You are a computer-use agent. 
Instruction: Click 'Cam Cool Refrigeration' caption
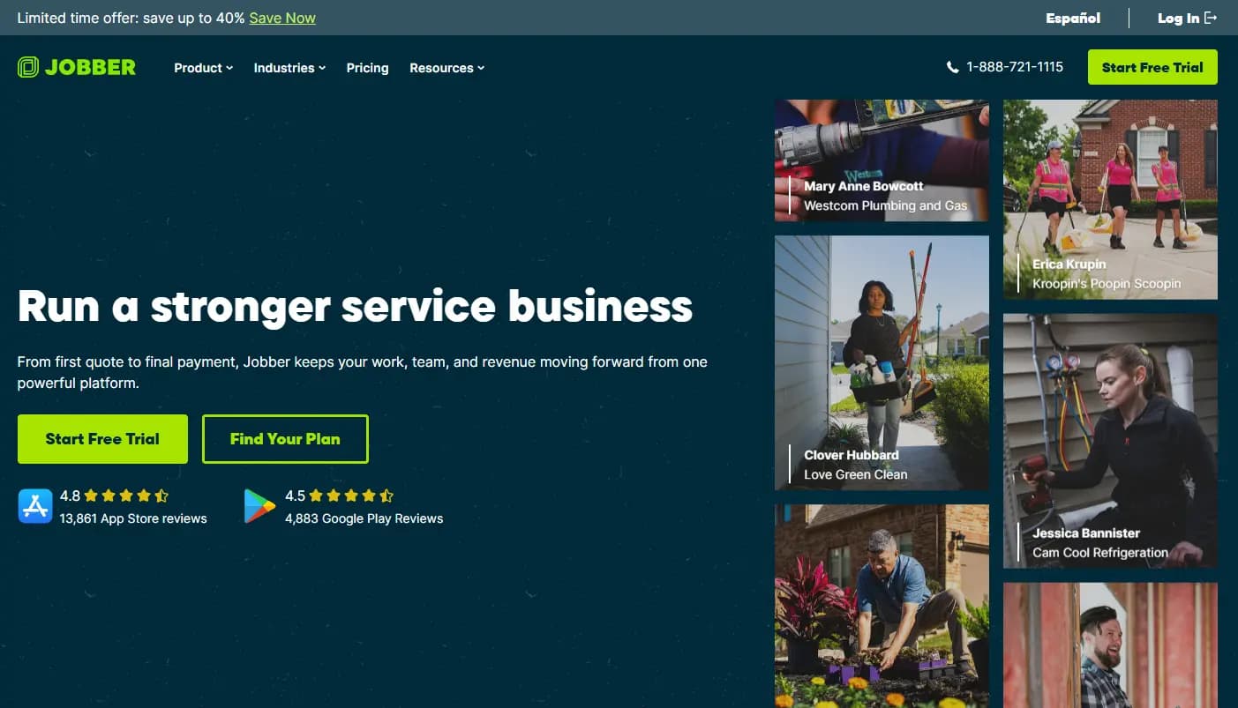pyautogui.click(x=1099, y=553)
